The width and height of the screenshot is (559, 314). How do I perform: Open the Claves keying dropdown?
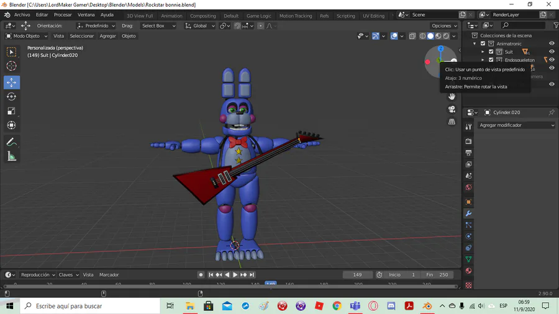[68, 275]
